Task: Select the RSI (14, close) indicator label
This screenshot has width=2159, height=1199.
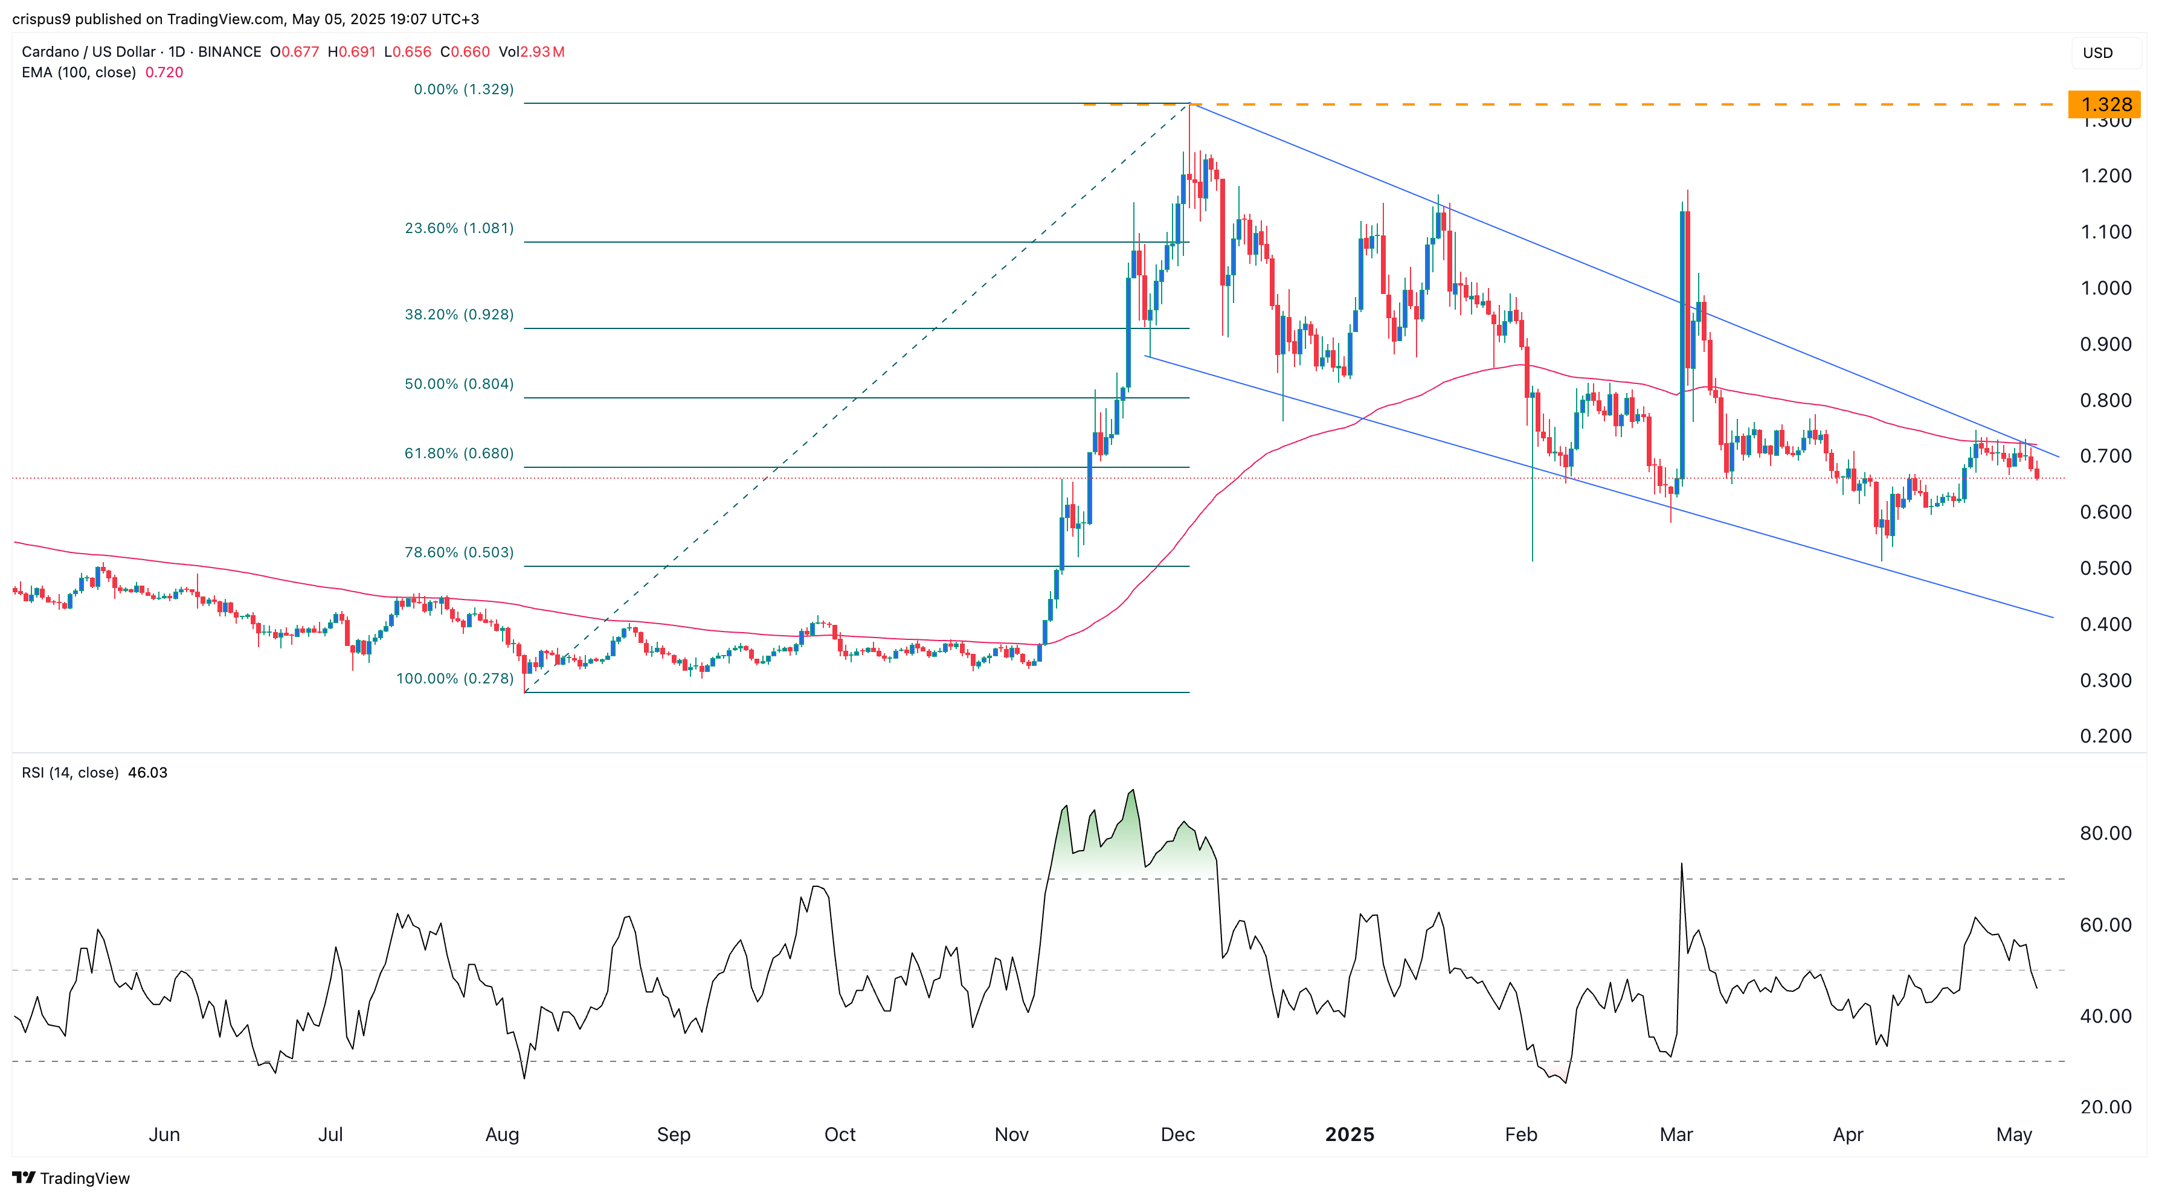Action: coord(69,773)
